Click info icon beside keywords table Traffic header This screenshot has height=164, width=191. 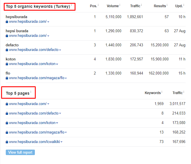click(x=141, y=5)
